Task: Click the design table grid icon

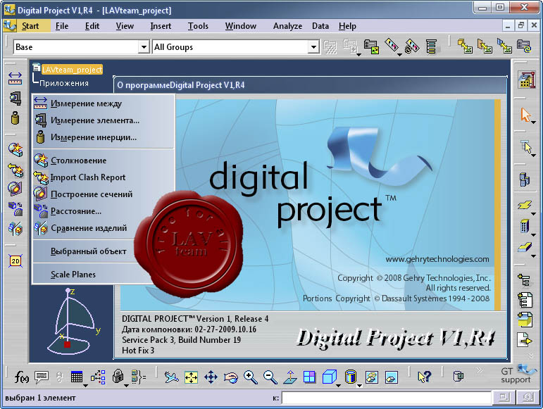Action: (x=76, y=377)
